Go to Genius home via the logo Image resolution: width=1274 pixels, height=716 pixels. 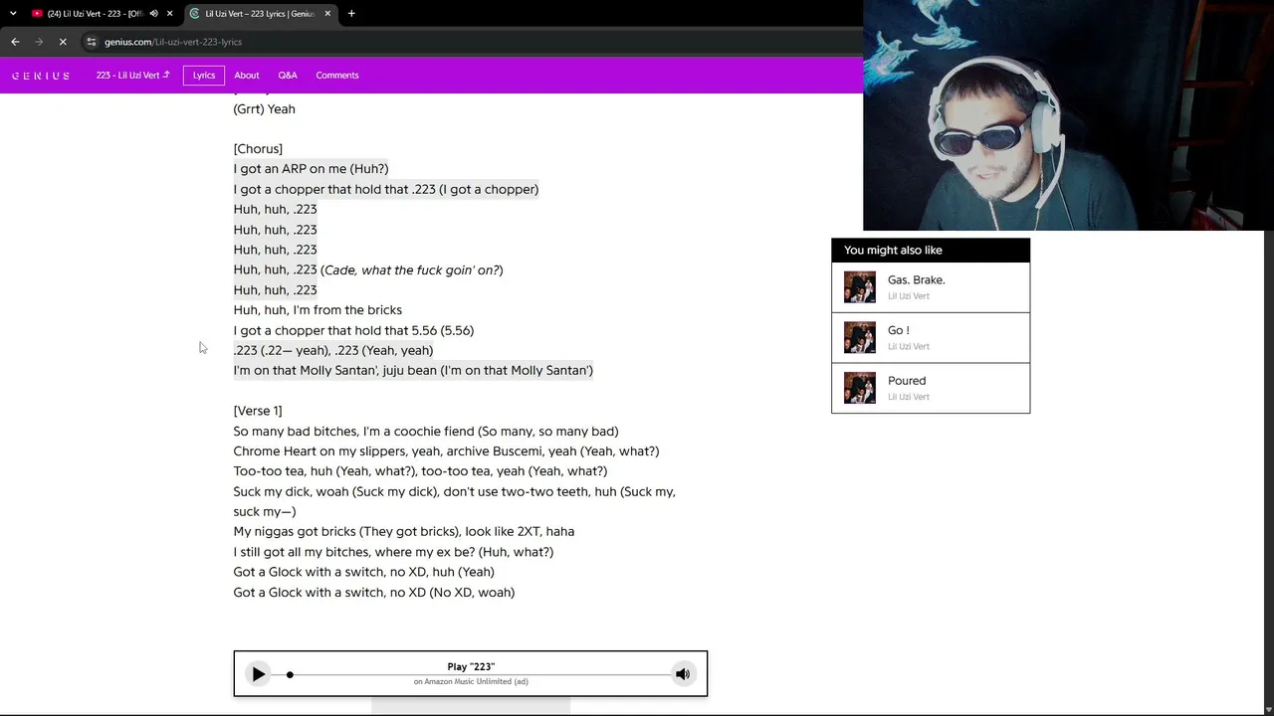coord(41,76)
